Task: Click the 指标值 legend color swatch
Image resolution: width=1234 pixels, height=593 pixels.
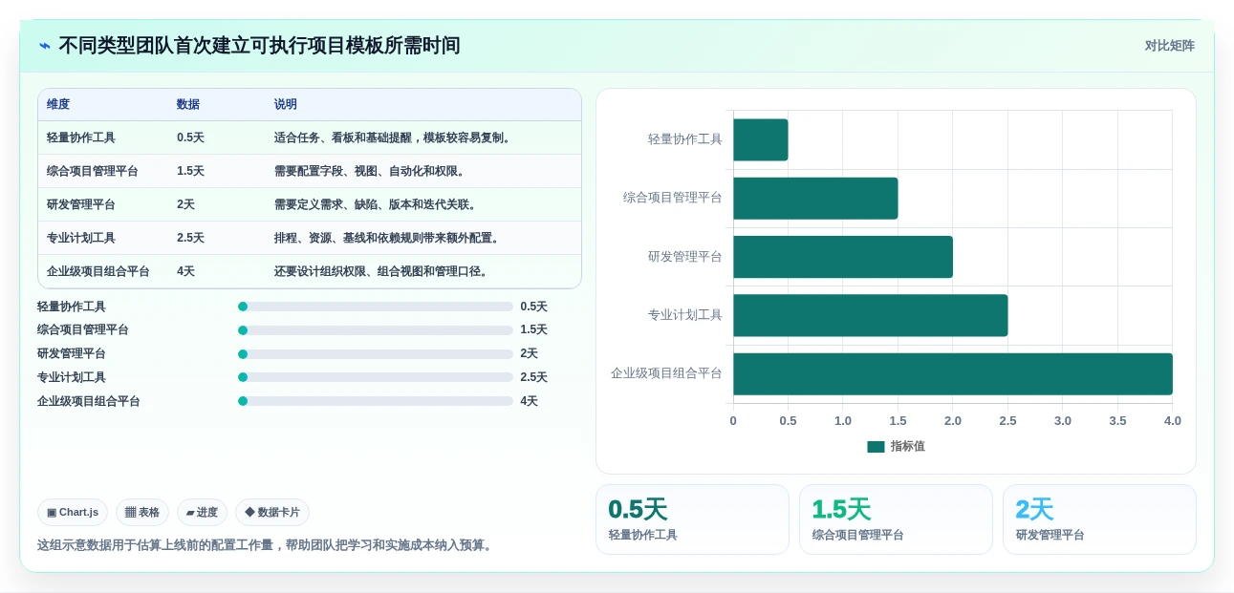Action: [876, 447]
